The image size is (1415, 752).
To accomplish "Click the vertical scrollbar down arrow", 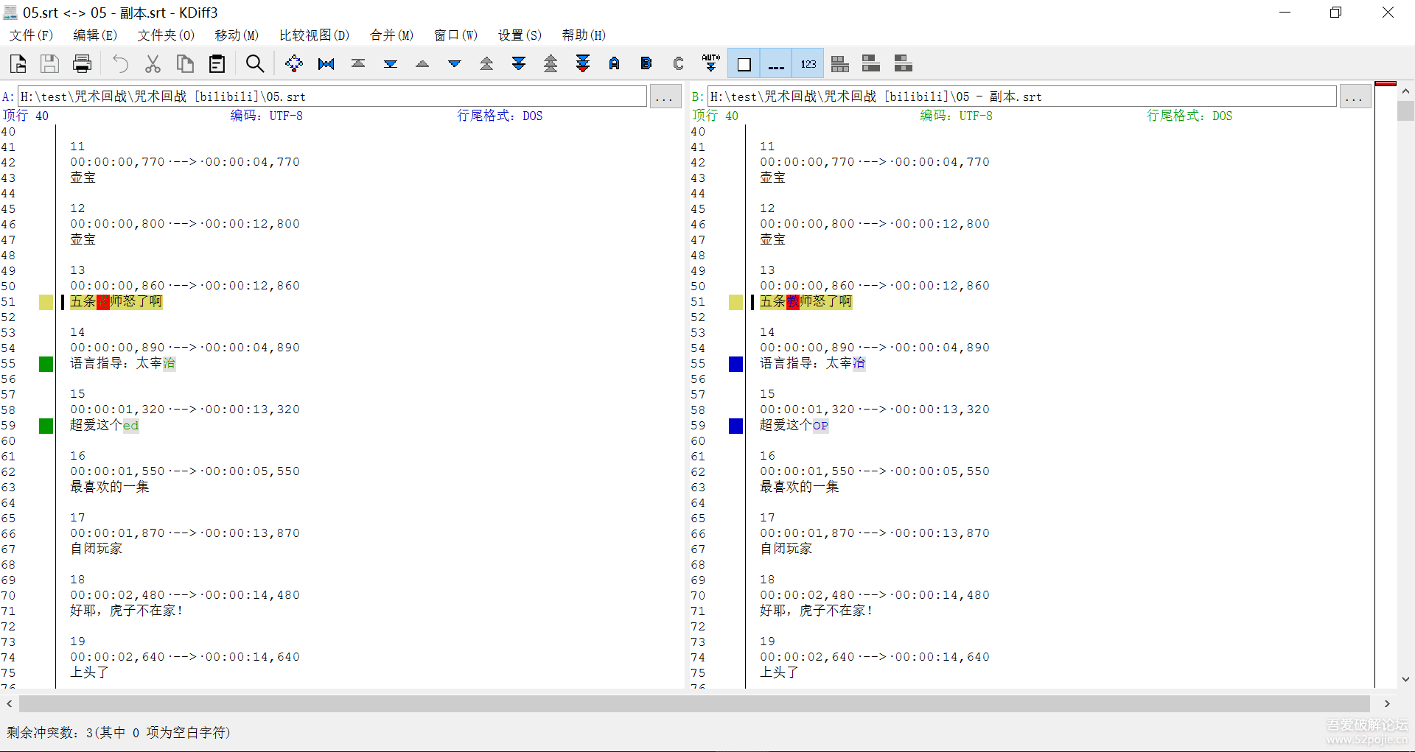I will [1406, 680].
